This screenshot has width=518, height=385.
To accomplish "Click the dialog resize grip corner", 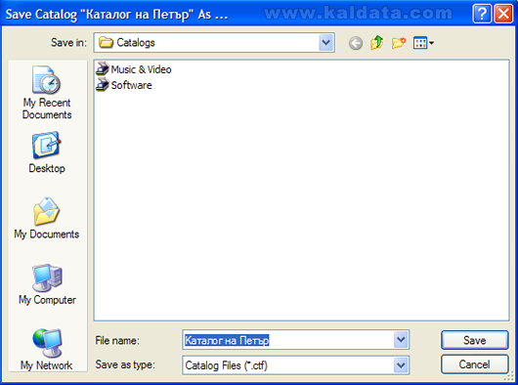I will [510, 377].
